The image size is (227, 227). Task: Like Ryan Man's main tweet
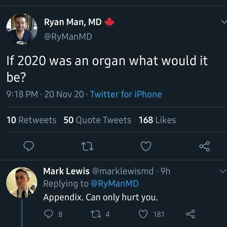pos(146,147)
